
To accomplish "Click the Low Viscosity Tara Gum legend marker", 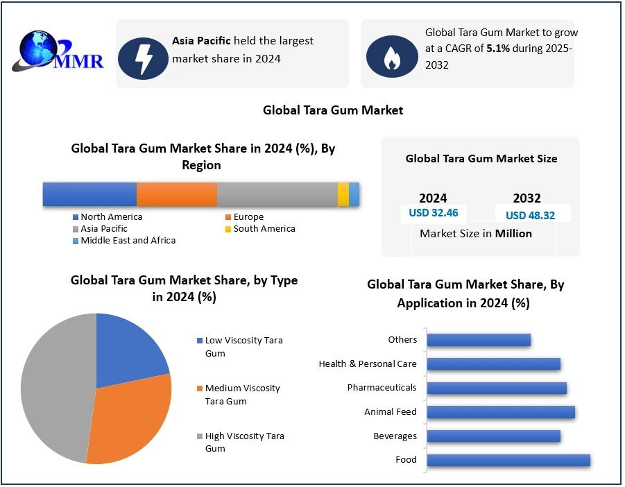I will (200, 341).
